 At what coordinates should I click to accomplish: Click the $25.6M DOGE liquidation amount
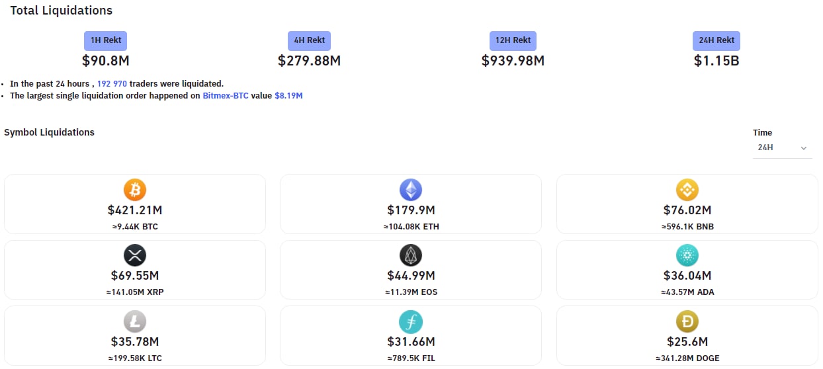(687, 342)
